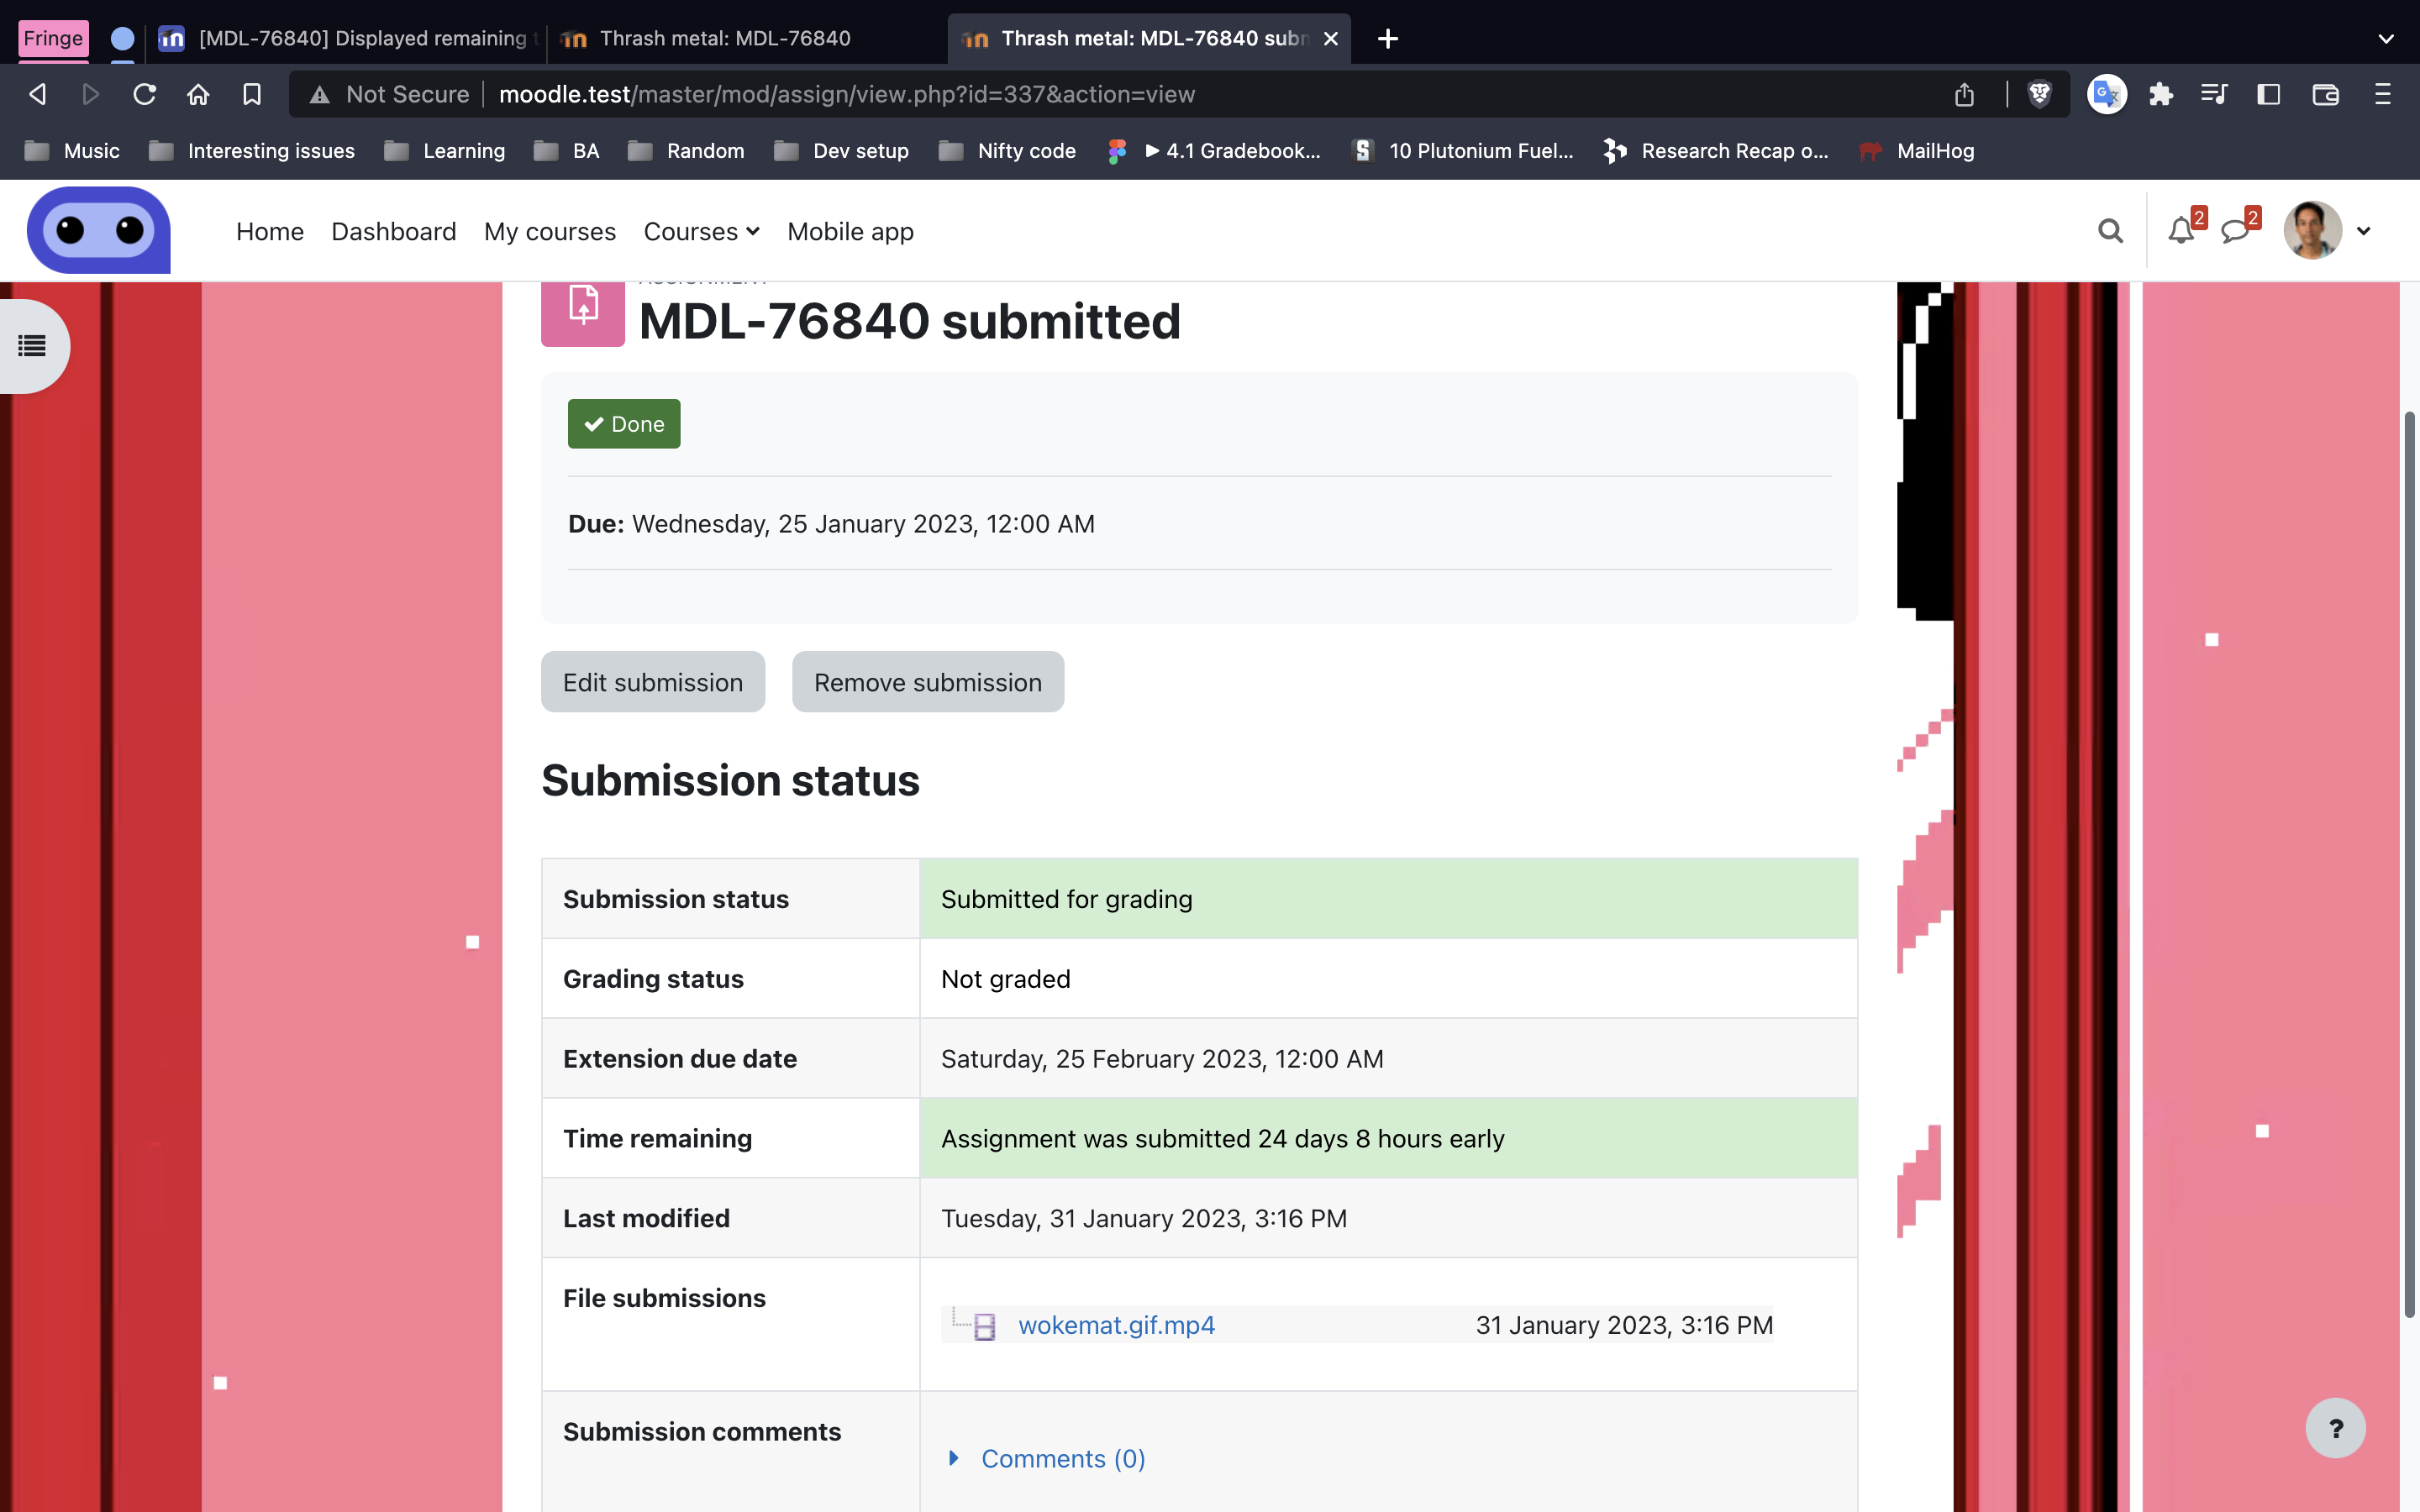Select the 'Tuesday, 31 January 2023, 3:16 PM' cell

[x=1388, y=1218]
